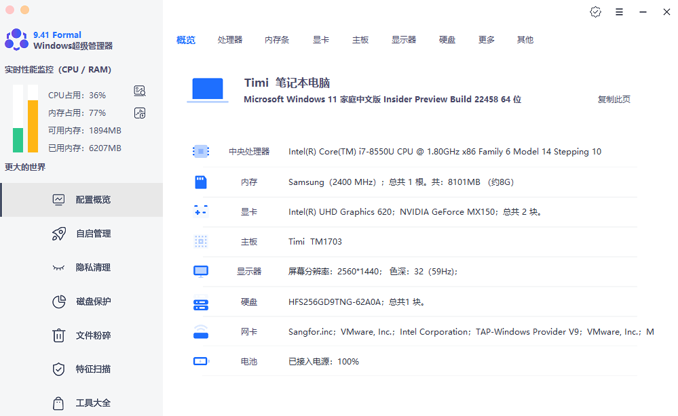
Task: Open the CPU monitor icon beside CPU占用
Action: (140, 91)
